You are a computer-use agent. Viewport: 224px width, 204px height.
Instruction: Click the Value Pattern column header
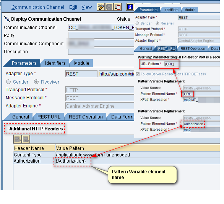138,148
